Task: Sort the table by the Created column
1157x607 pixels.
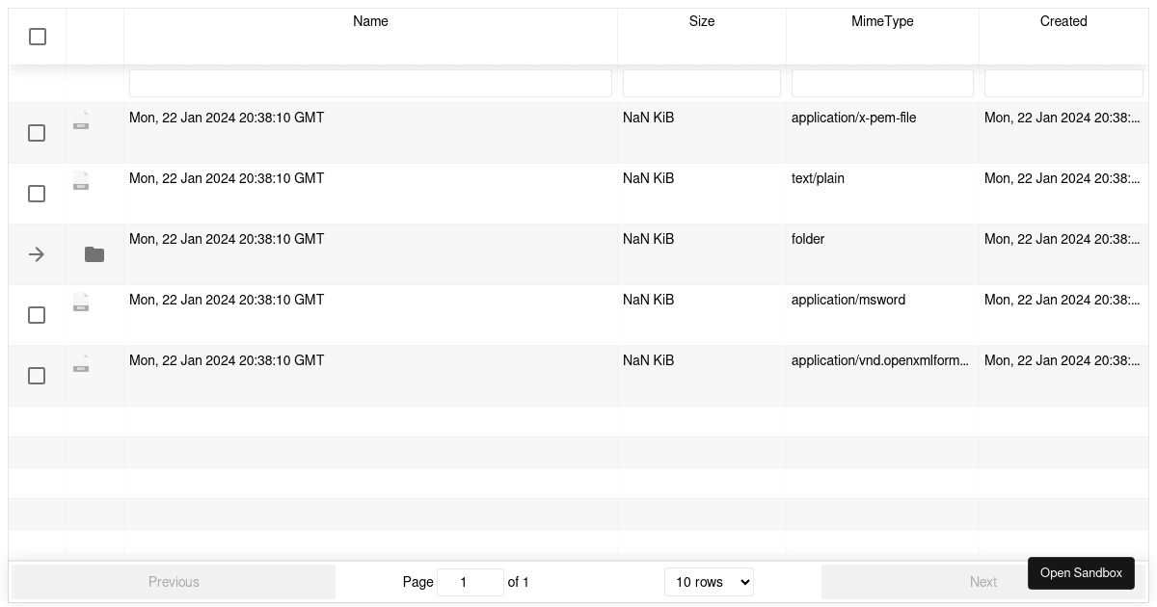Action: 1063,21
